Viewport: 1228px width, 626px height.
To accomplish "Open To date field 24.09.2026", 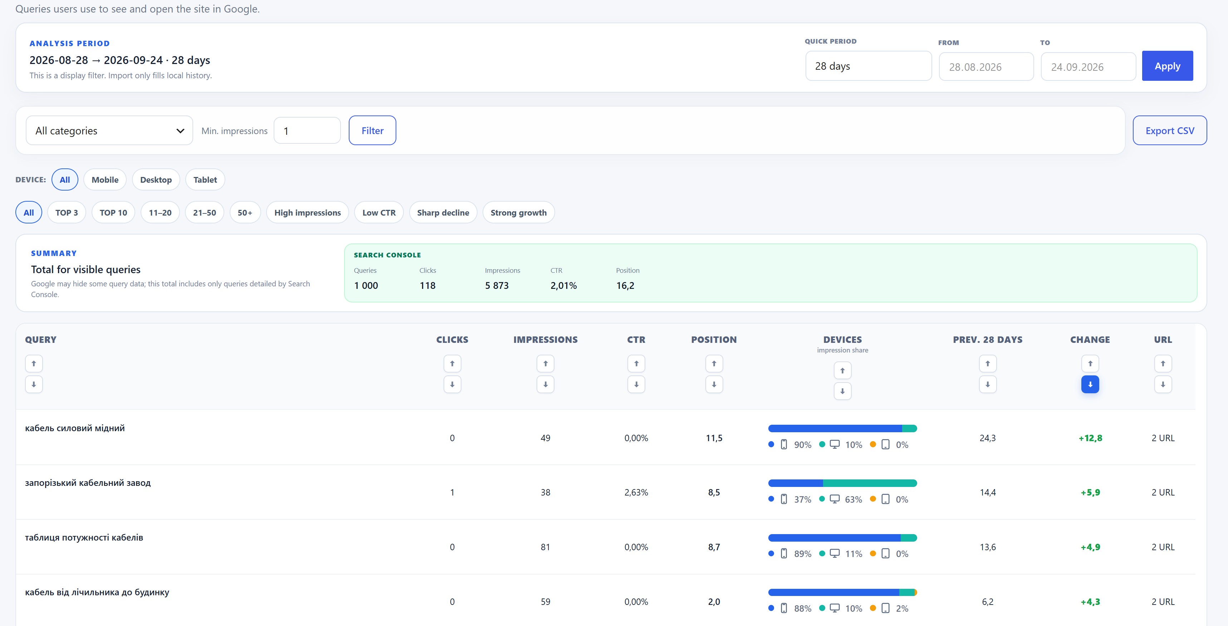I will (1088, 67).
